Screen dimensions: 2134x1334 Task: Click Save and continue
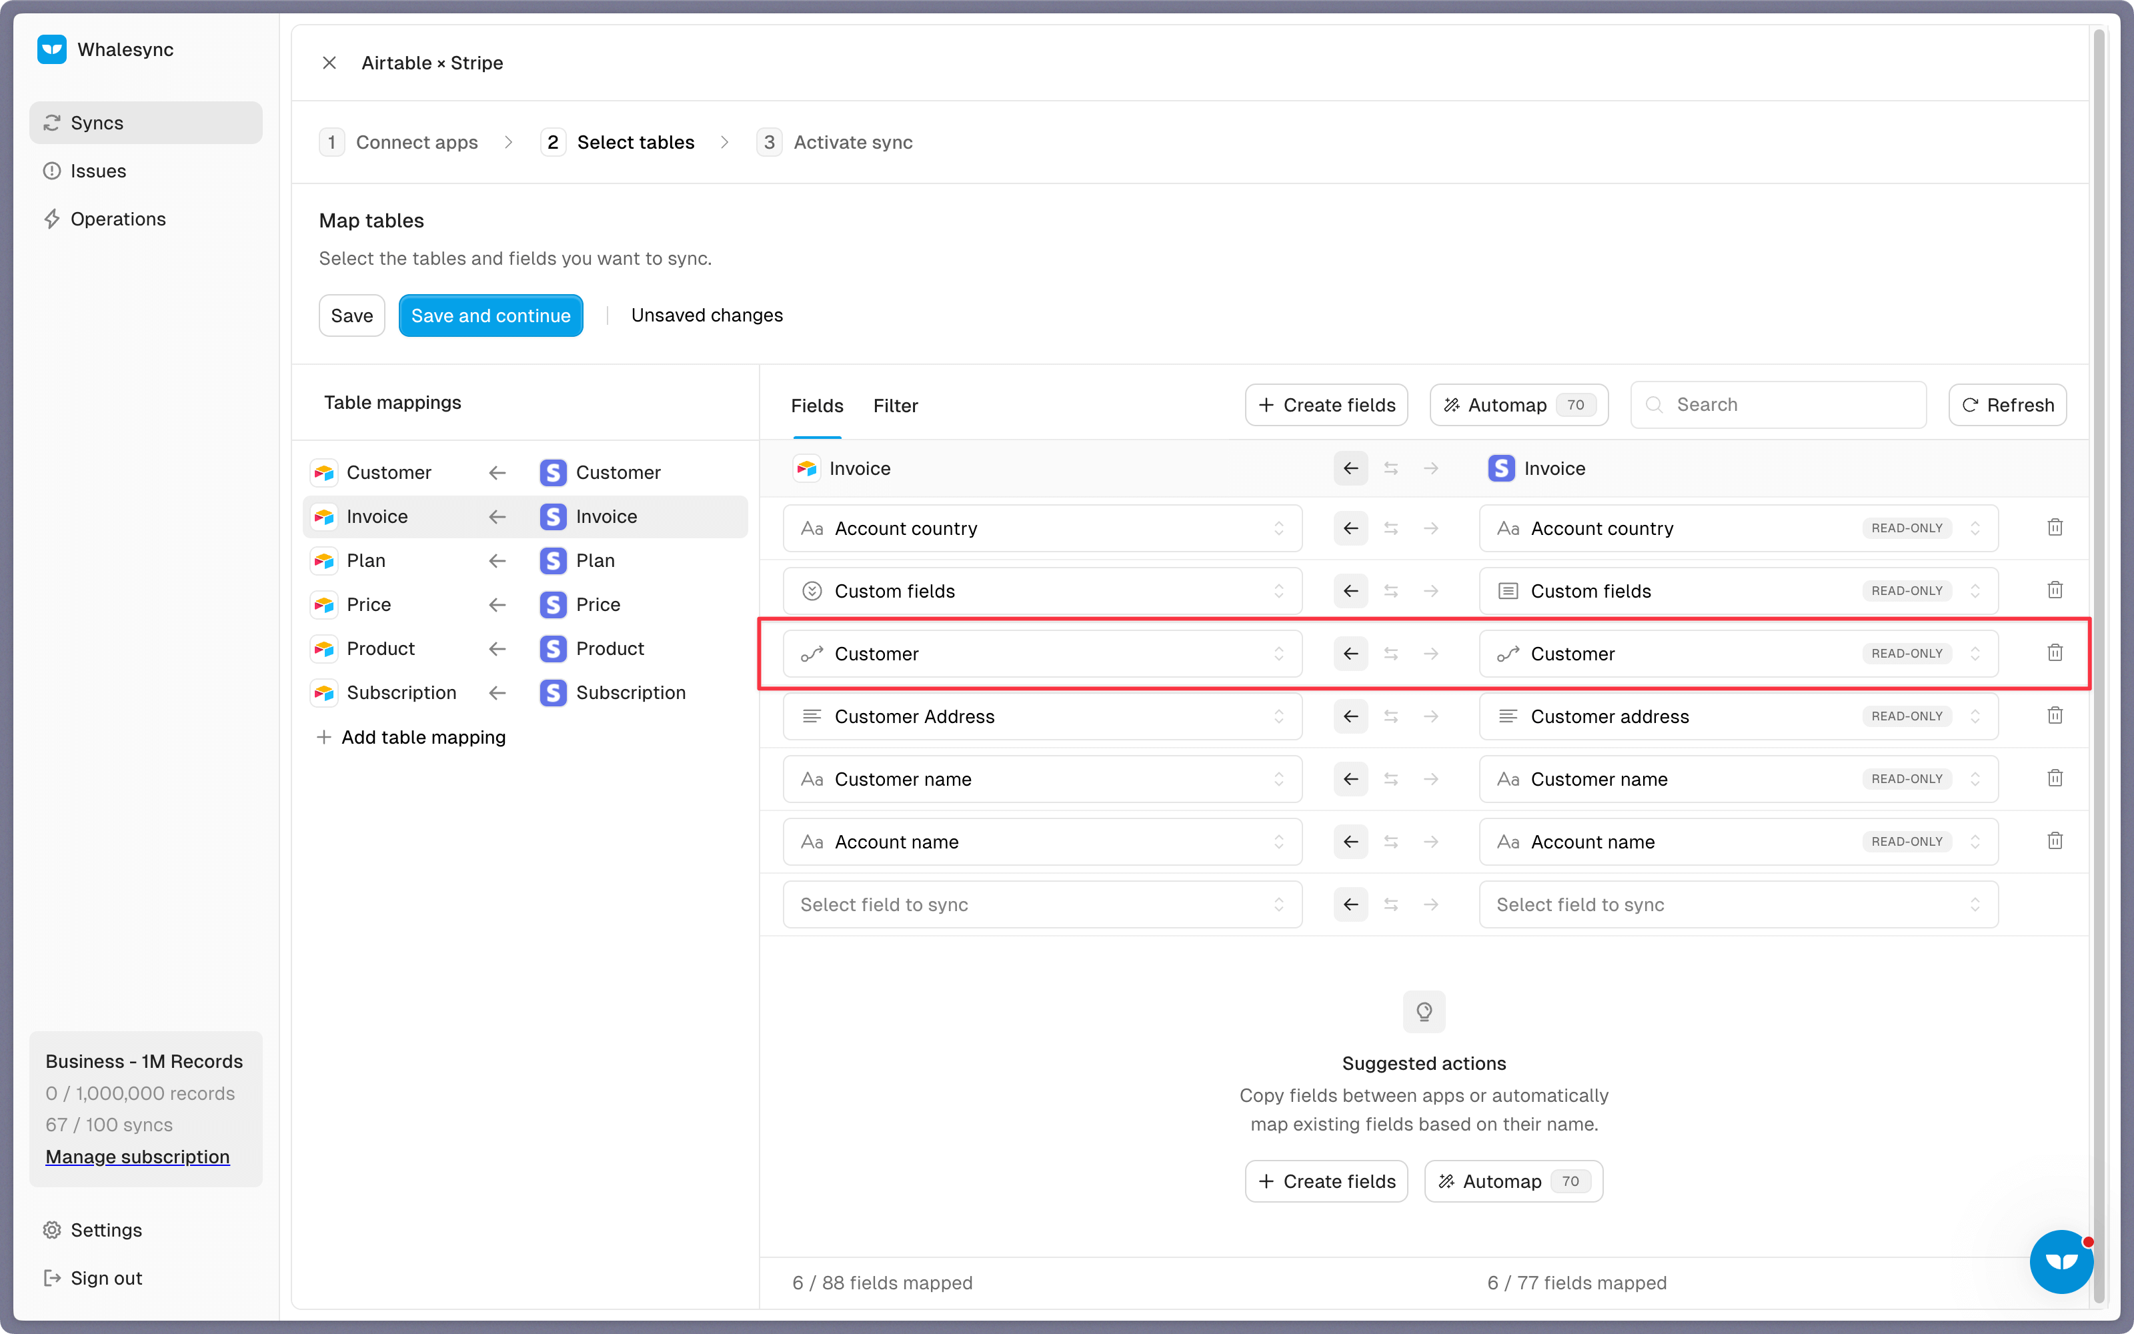point(490,316)
